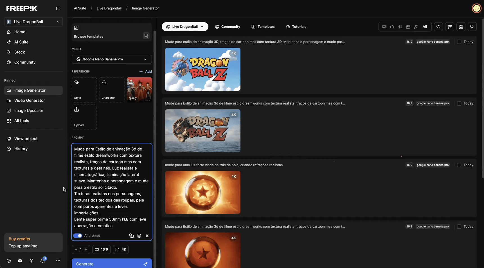Viewport: 484px width, 268px height.
Task: Click Add references button
Action: 145,72
